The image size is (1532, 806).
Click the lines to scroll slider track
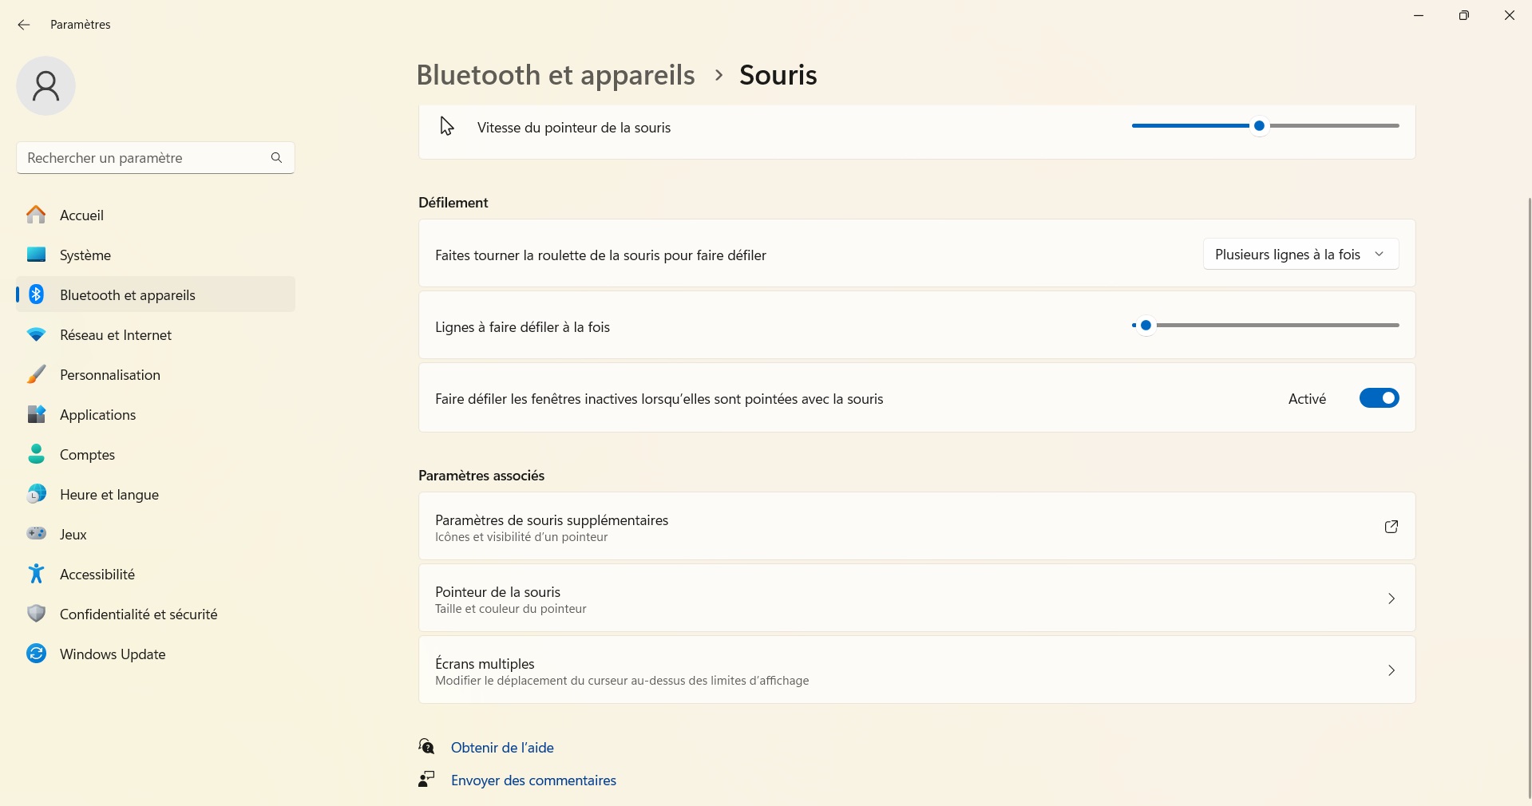pyautogui.click(x=1265, y=326)
